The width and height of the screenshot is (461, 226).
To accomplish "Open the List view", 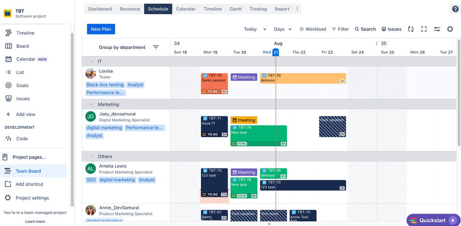I will point(20,72).
